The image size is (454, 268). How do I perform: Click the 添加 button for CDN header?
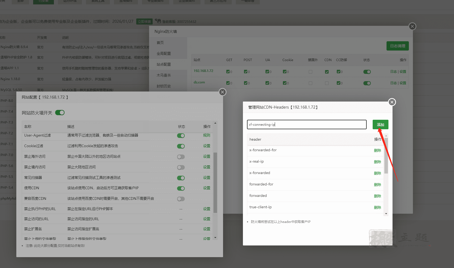[380, 125]
